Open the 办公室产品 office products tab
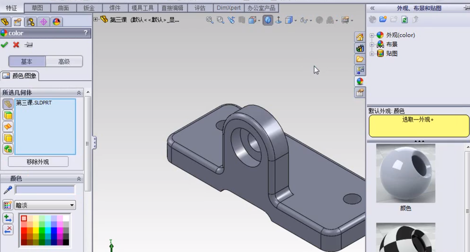 (261, 8)
